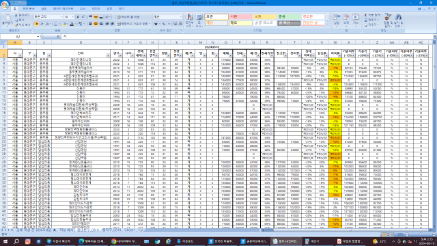437x246 pixels.
Task: Click the Grow Font icon
Action: 77,17
